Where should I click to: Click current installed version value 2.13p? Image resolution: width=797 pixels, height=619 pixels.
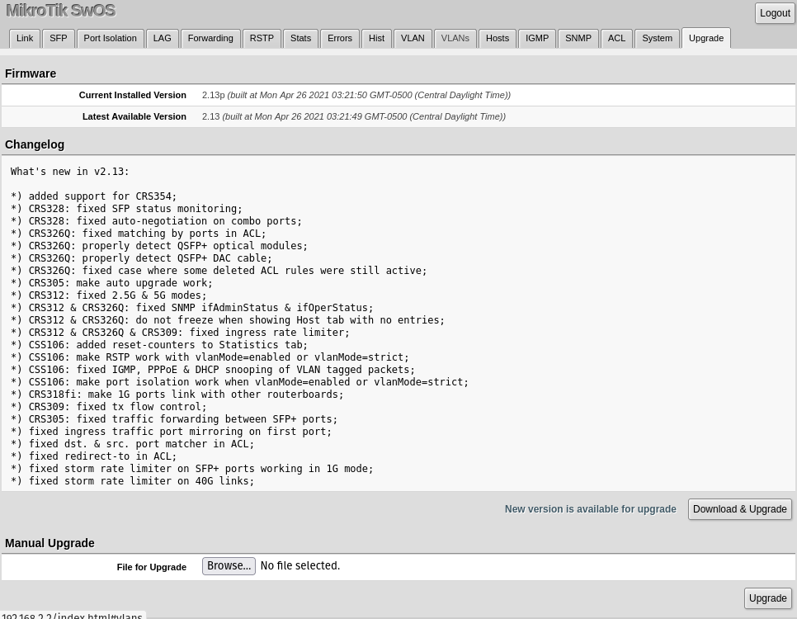[x=213, y=95]
